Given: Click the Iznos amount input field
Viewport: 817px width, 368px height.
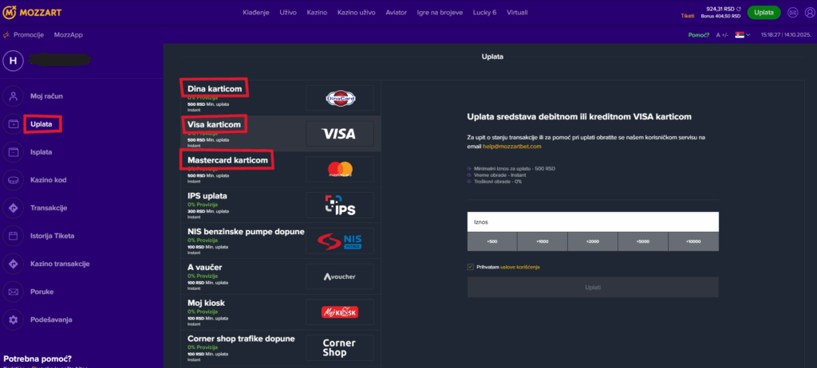Looking at the screenshot, I should (x=594, y=221).
